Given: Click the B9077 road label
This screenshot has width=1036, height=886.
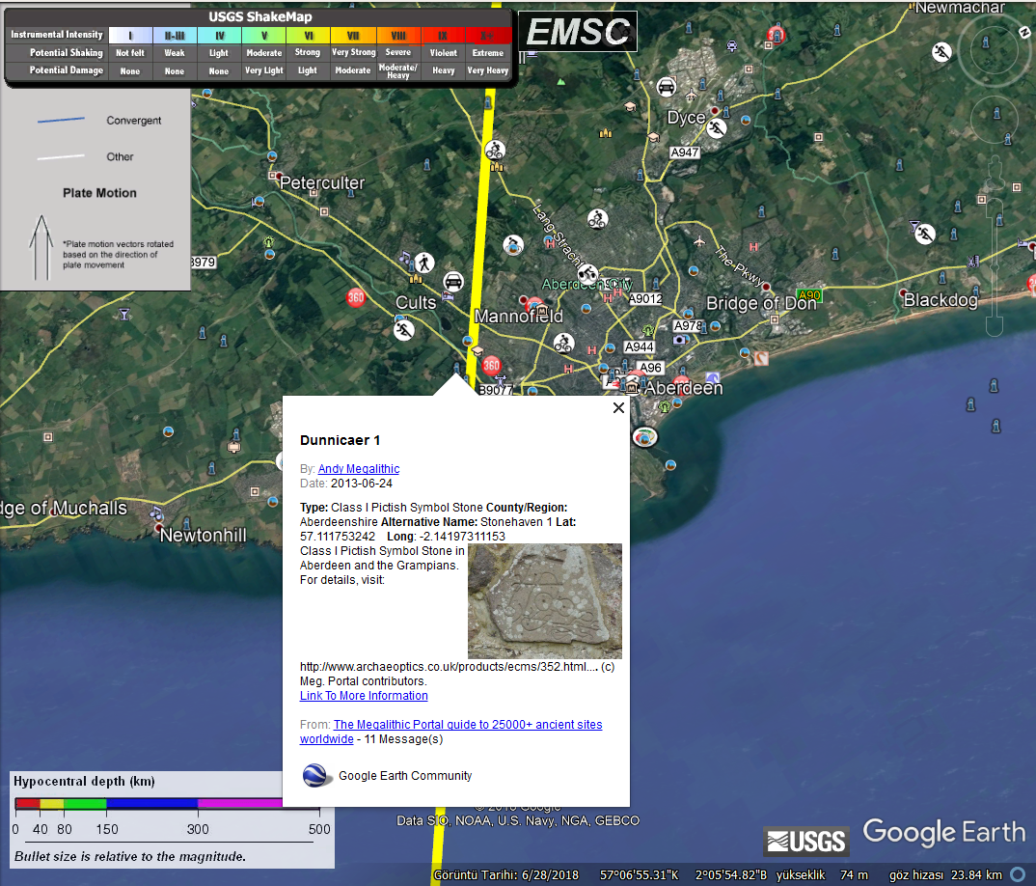Looking at the screenshot, I should (496, 390).
